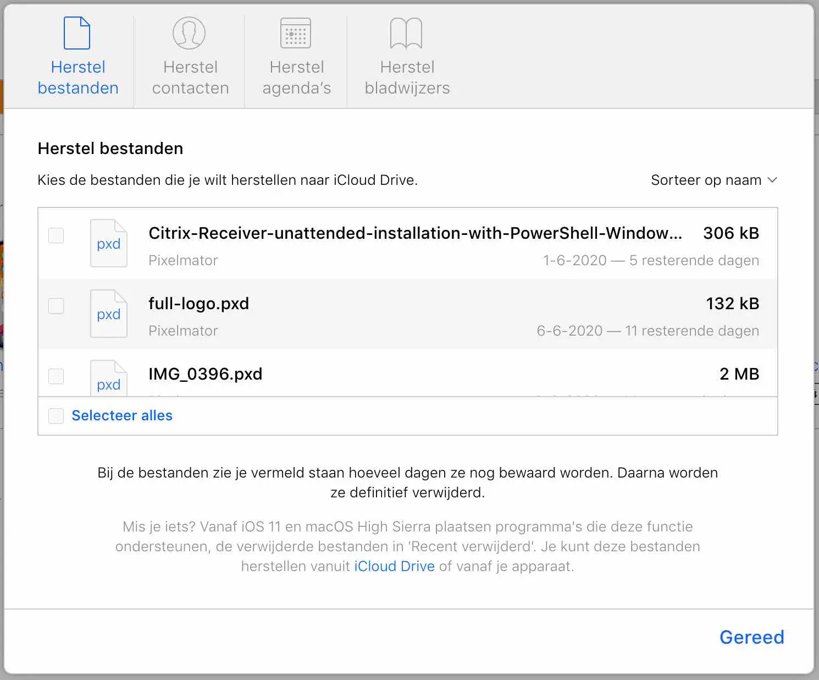Click the 306 kB file size
The height and width of the screenshot is (680, 819).
tap(731, 233)
